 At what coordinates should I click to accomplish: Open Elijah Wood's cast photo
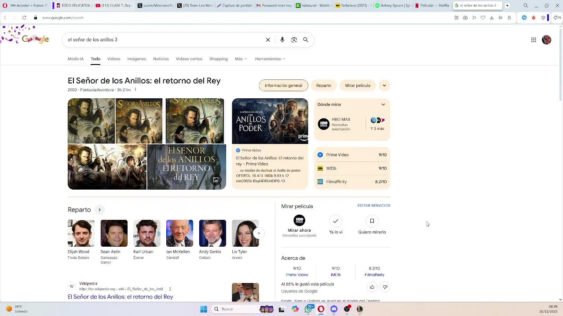[x=81, y=233]
